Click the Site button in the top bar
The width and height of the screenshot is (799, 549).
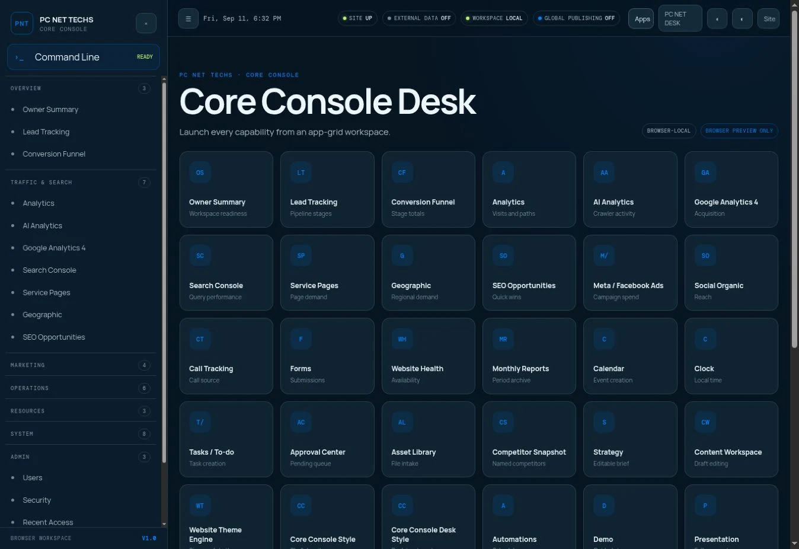[x=769, y=19]
